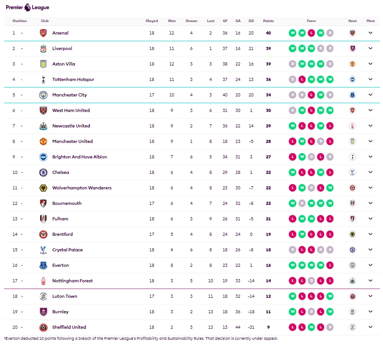Click the Premier League logo
This screenshot has width=383, height=346.
(x=27, y=7)
